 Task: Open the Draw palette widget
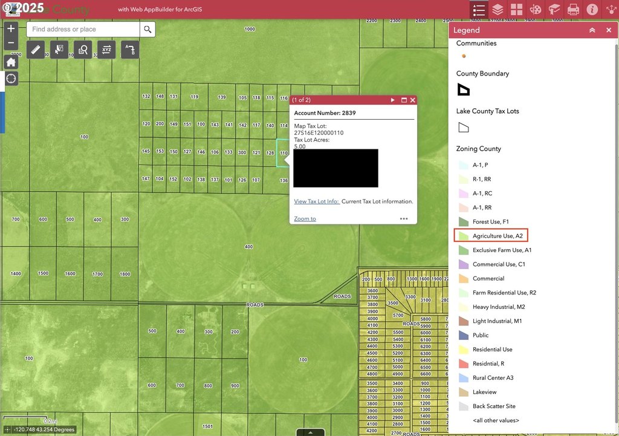point(535,10)
